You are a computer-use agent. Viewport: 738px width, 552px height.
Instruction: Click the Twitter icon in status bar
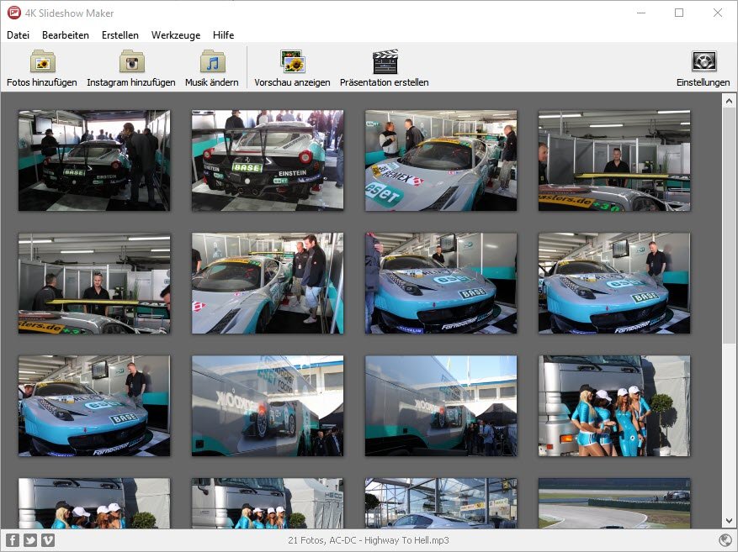tap(30, 540)
